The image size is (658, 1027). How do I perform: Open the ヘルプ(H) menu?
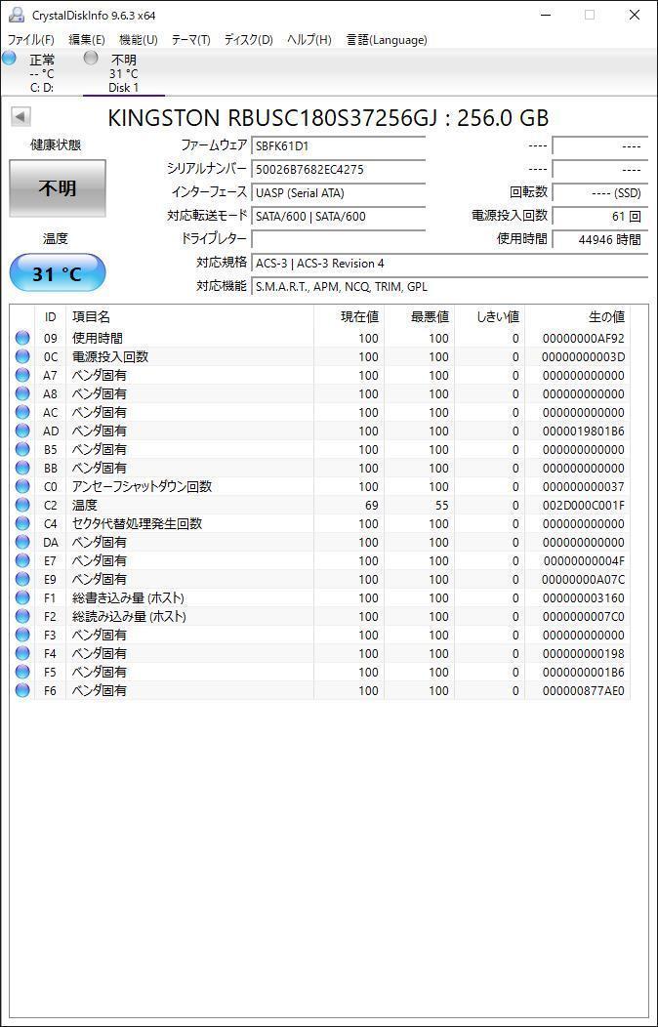pos(309,40)
